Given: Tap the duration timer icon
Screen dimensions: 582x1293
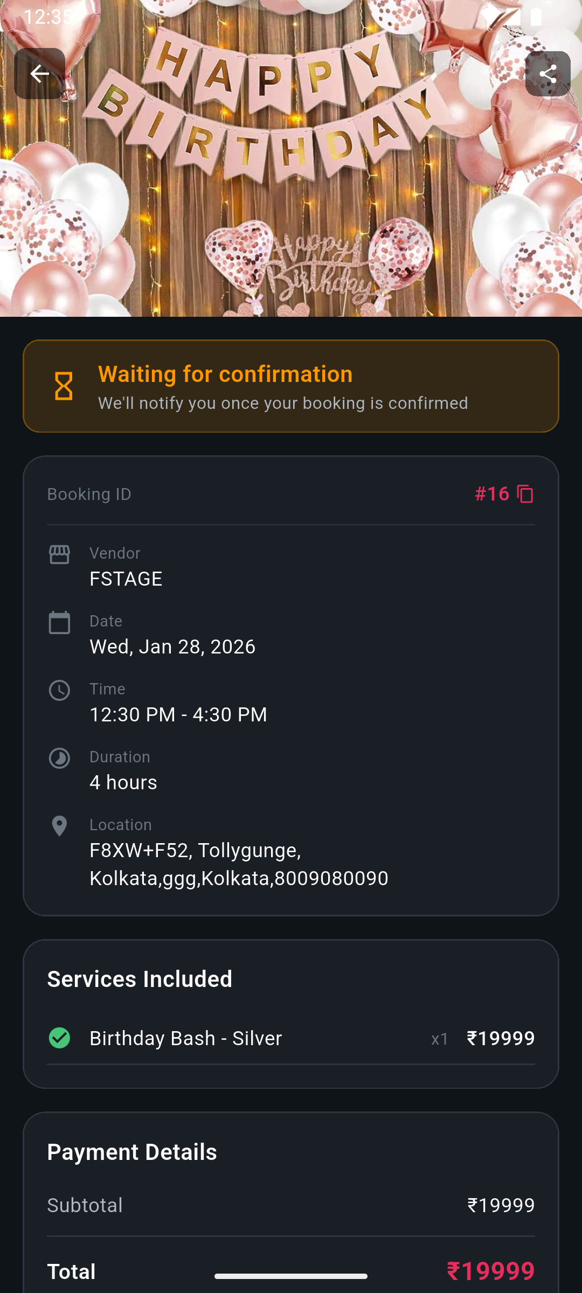Looking at the screenshot, I should click(59, 758).
